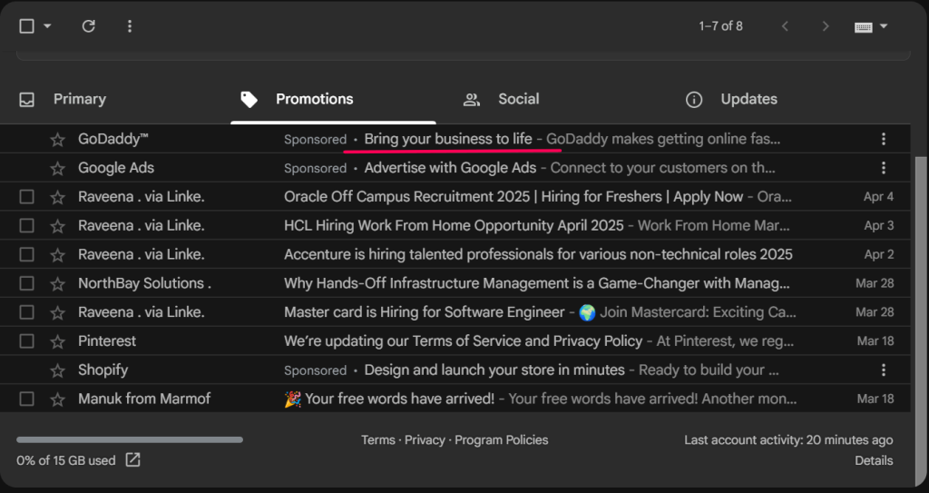
Task: Open storage management external link icon
Action: coord(132,459)
